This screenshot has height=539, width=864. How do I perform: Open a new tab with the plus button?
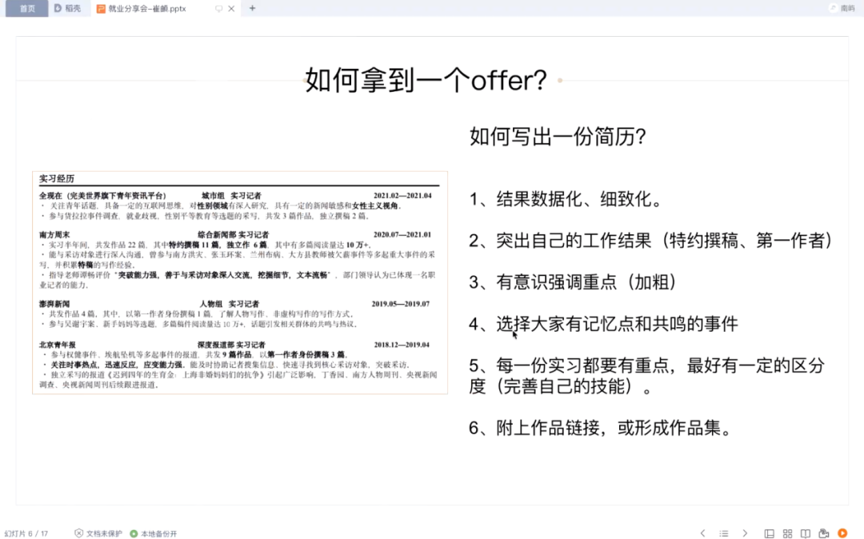pyautogui.click(x=252, y=9)
